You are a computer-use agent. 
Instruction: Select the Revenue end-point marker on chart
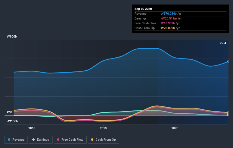coord(228,62)
